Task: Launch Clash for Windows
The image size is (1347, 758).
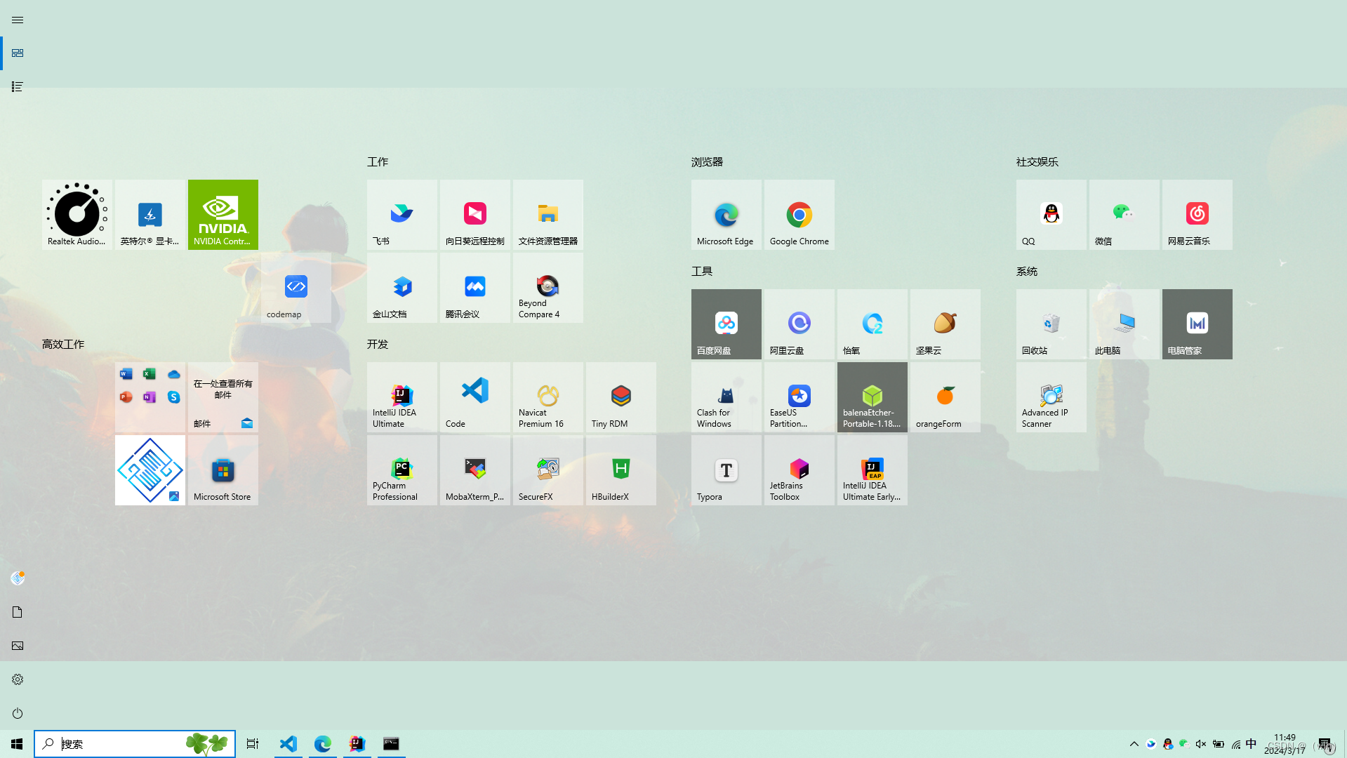Action: pyautogui.click(x=726, y=397)
